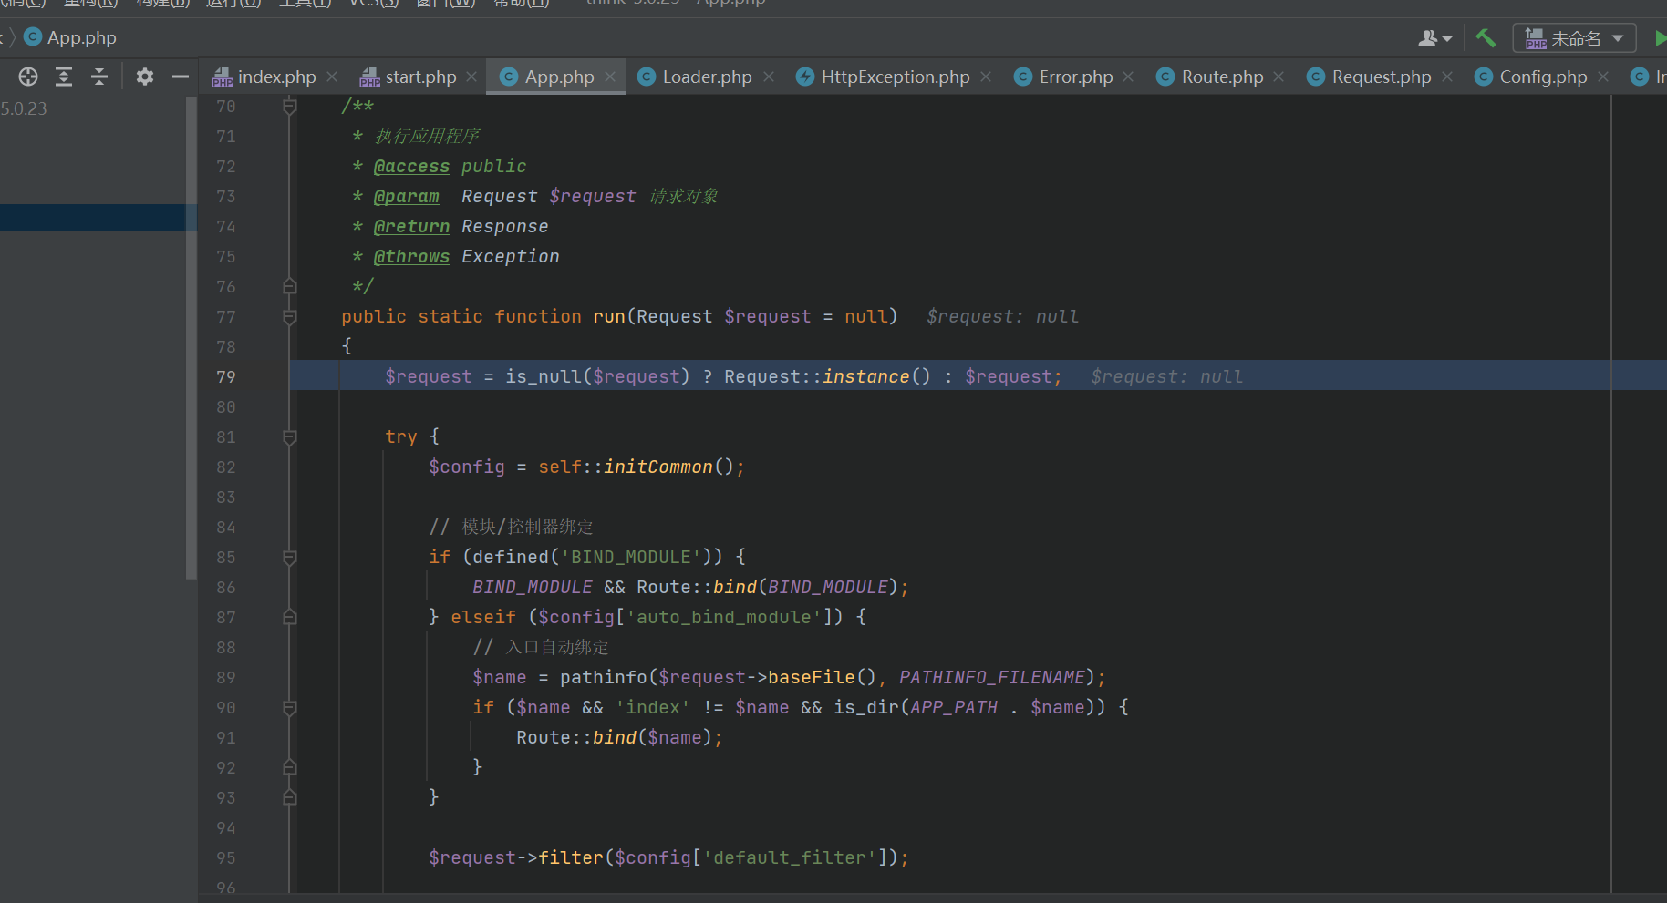The width and height of the screenshot is (1667, 903).
Task: Click the initCommon method call
Action: tap(658, 467)
